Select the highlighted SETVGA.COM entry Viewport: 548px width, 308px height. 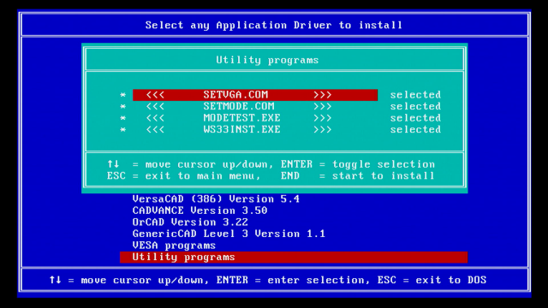(x=255, y=95)
